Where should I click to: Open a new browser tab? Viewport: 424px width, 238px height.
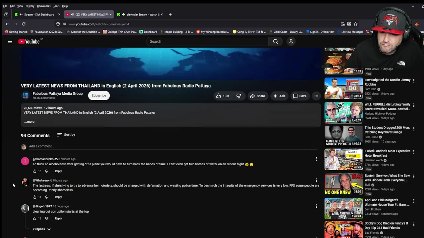170,15
